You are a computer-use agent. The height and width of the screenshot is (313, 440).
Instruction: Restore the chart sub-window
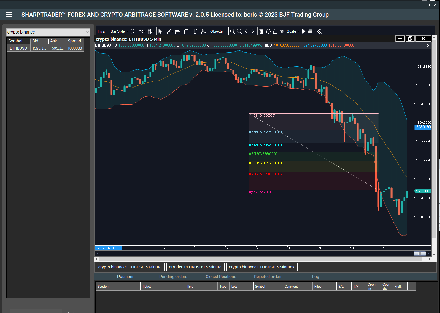click(410, 39)
